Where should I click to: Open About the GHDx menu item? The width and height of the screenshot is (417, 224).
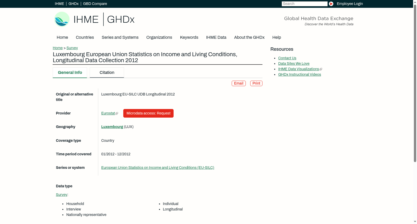(249, 37)
